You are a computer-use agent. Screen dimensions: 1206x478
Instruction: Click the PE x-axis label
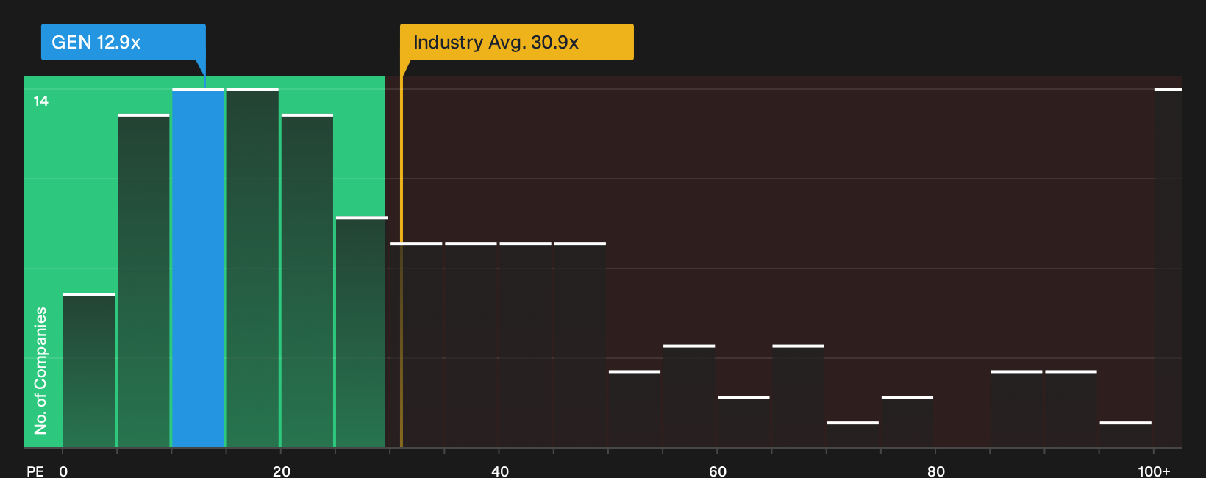pyautogui.click(x=35, y=471)
